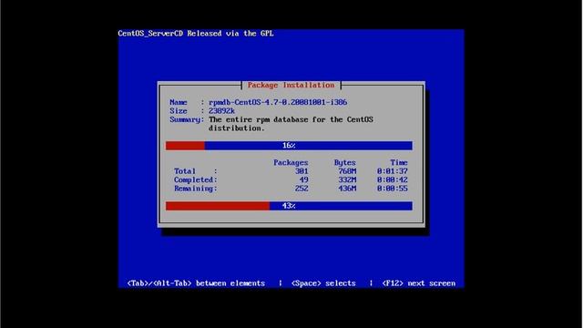This screenshot has height=328, width=583.
Task: Click the <Space> selects hint
Action: click(x=323, y=283)
